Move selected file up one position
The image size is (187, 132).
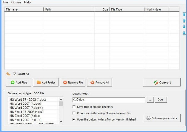[x=184, y=21]
